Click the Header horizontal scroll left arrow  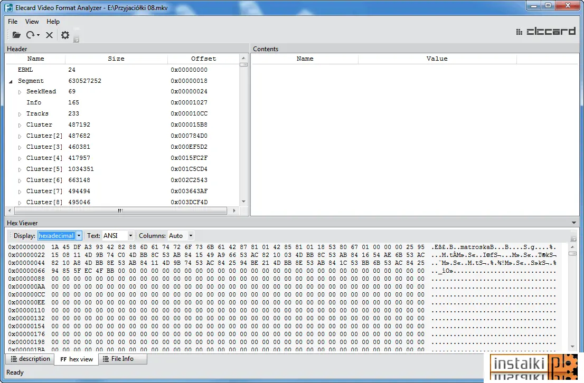[x=10, y=210]
